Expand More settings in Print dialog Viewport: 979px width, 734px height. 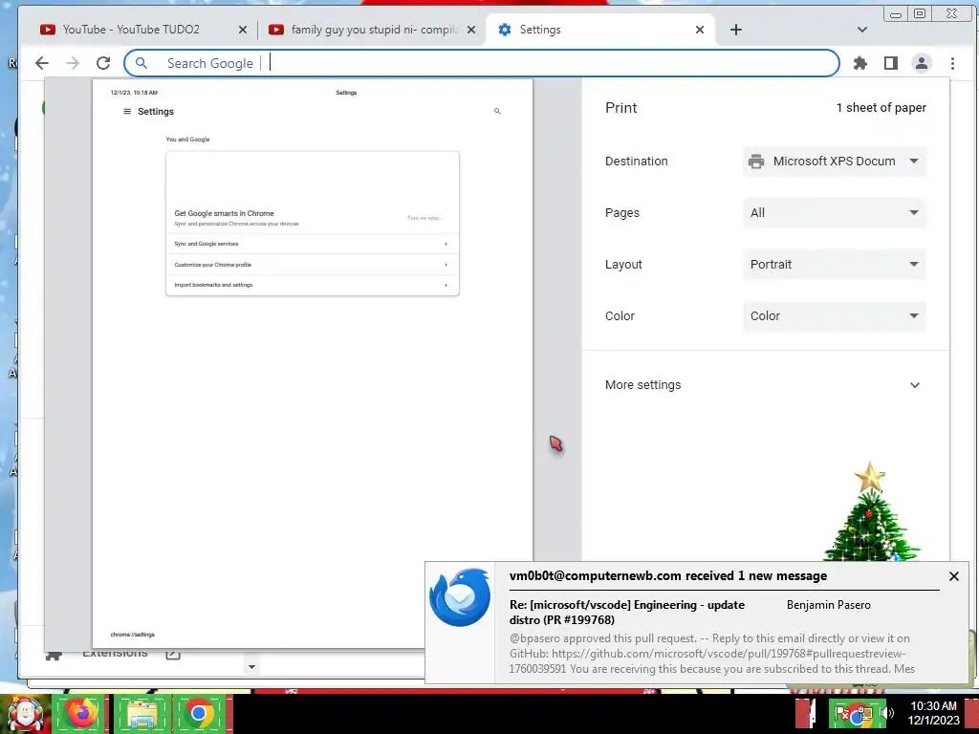[764, 385]
